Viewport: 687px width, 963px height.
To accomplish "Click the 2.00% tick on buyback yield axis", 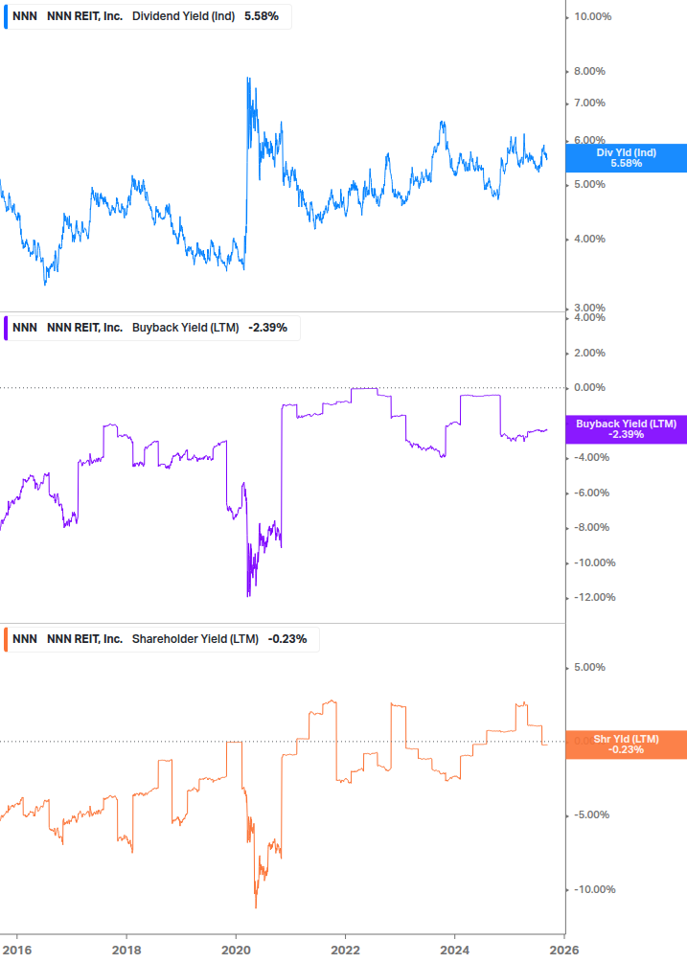I will (589, 354).
